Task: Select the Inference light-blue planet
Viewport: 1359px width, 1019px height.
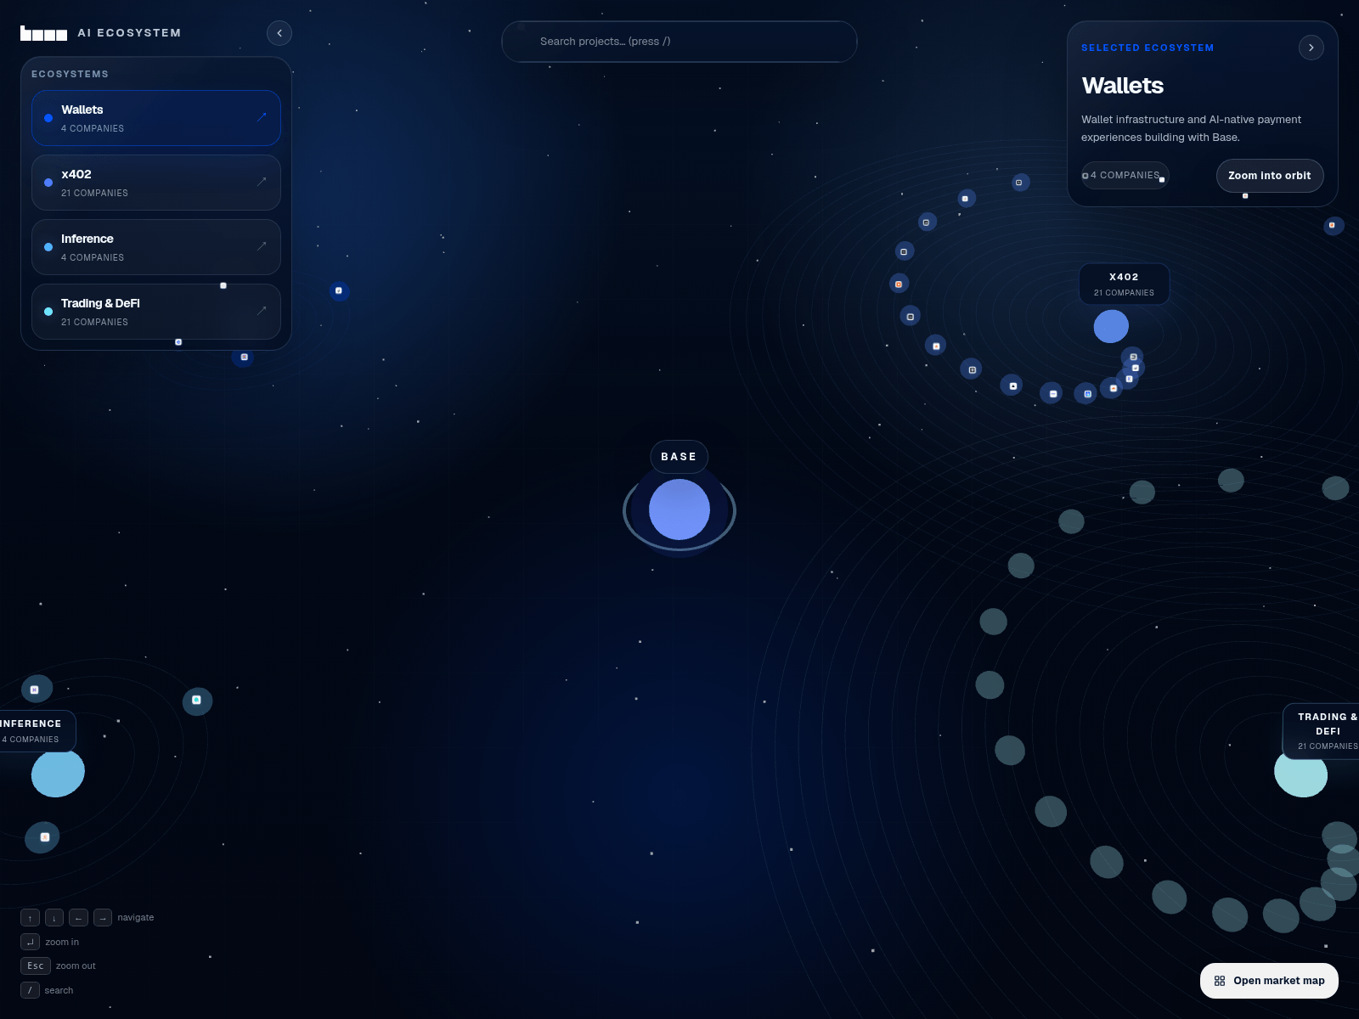Action: click(x=58, y=773)
